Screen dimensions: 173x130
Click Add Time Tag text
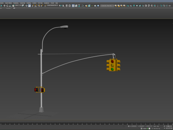[x=157, y=129]
